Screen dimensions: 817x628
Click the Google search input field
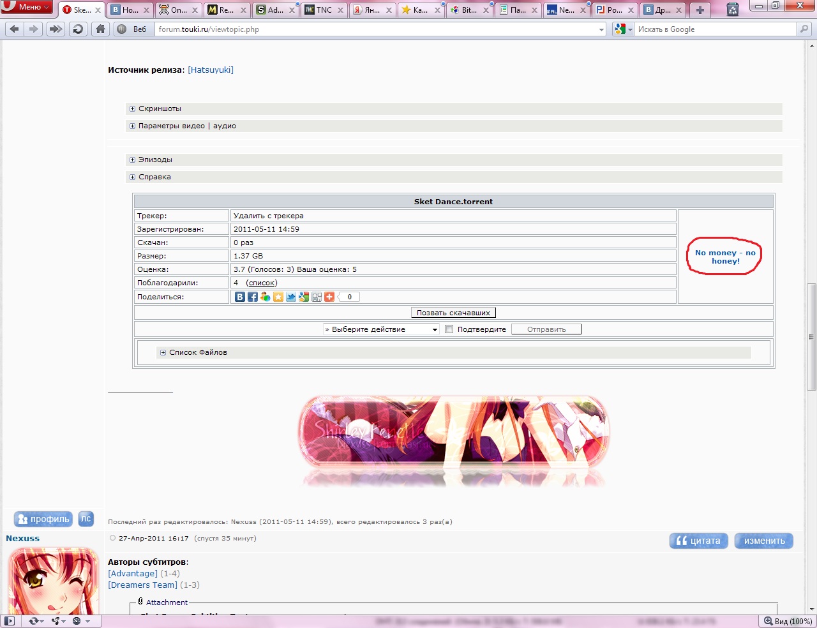click(715, 29)
